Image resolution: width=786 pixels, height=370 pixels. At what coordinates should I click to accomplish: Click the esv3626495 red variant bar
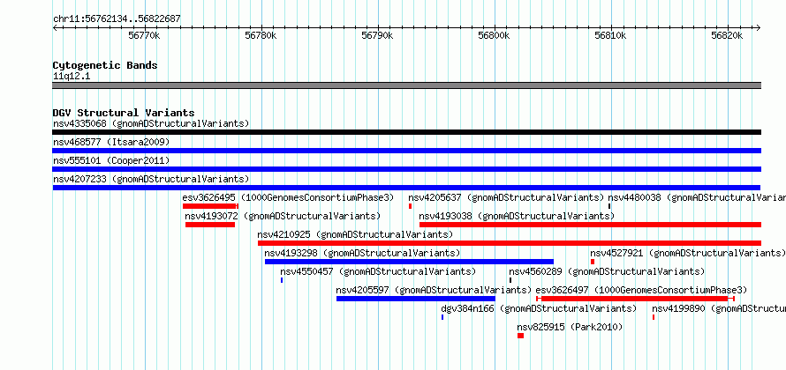click(210, 206)
